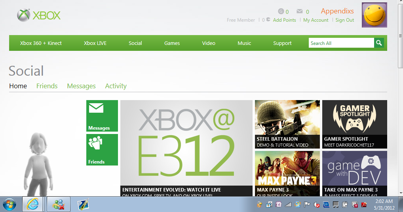Click into the Search All field
This screenshot has height=212, width=403.
(341, 43)
